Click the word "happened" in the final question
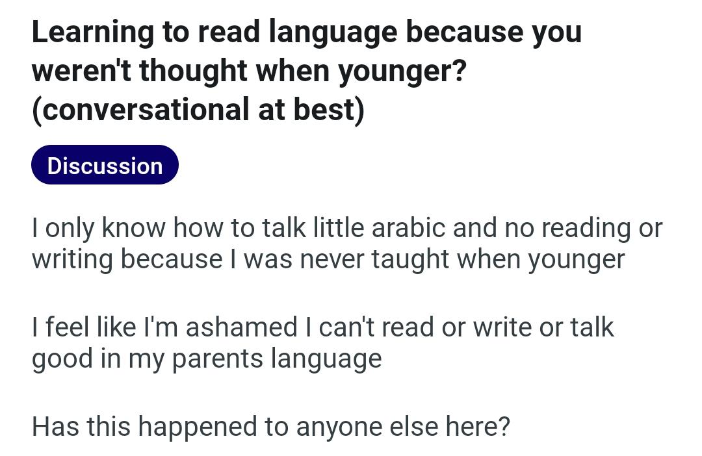Screen dimensions: 702x456 pyautogui.click(x=198, y=427)
